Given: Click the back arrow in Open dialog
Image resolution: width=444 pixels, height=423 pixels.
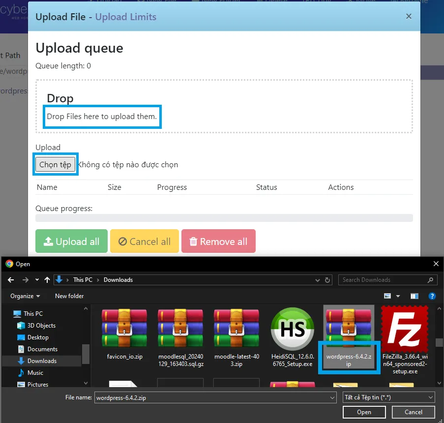Looking at the screenshot, I should point(11,280).
